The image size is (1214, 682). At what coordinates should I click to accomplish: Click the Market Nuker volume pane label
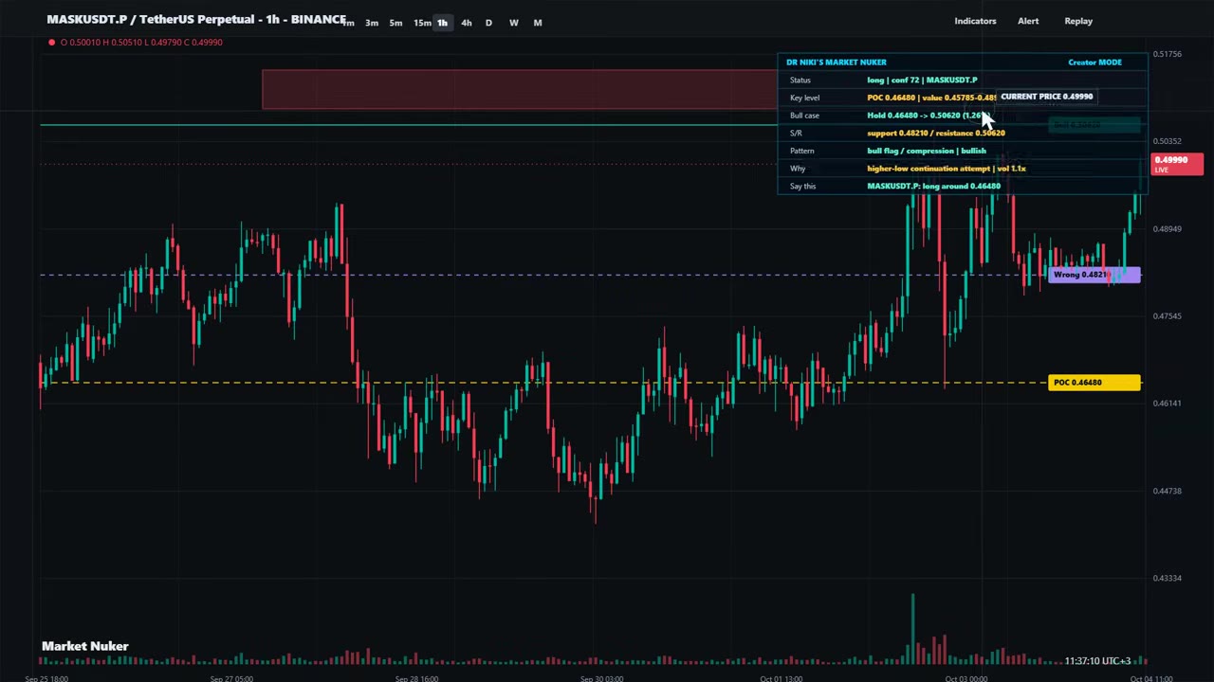click(84, 646)
